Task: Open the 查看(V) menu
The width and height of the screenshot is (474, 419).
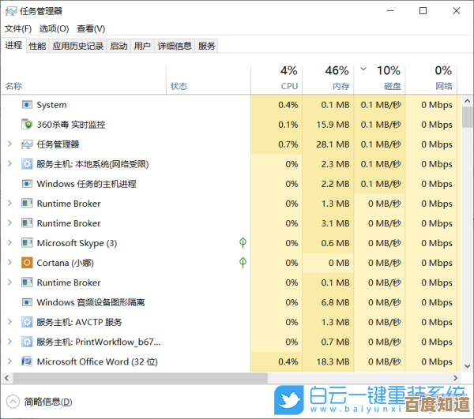Action: tap(92, 28)
